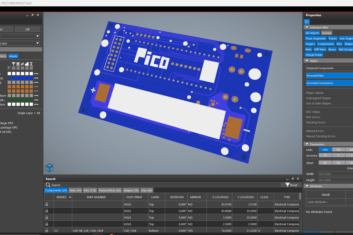Choose sheet size A2

pyautogui.click(x=338, y=163)
